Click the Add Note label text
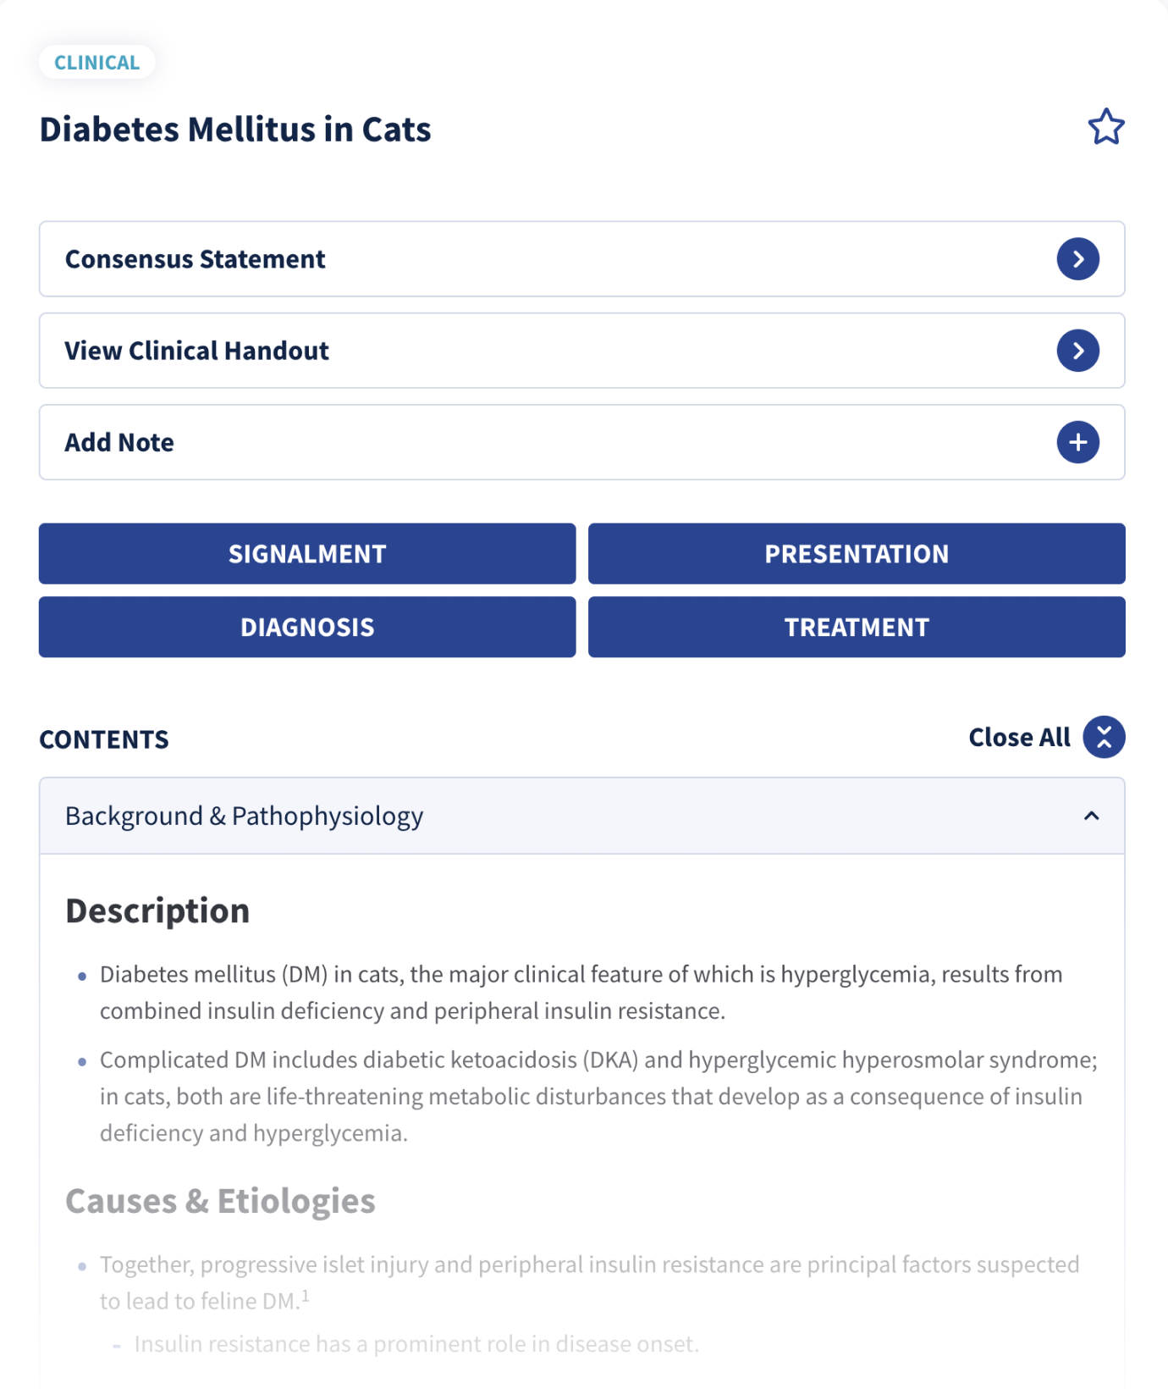The image size is (1168, 1389). 119,442
